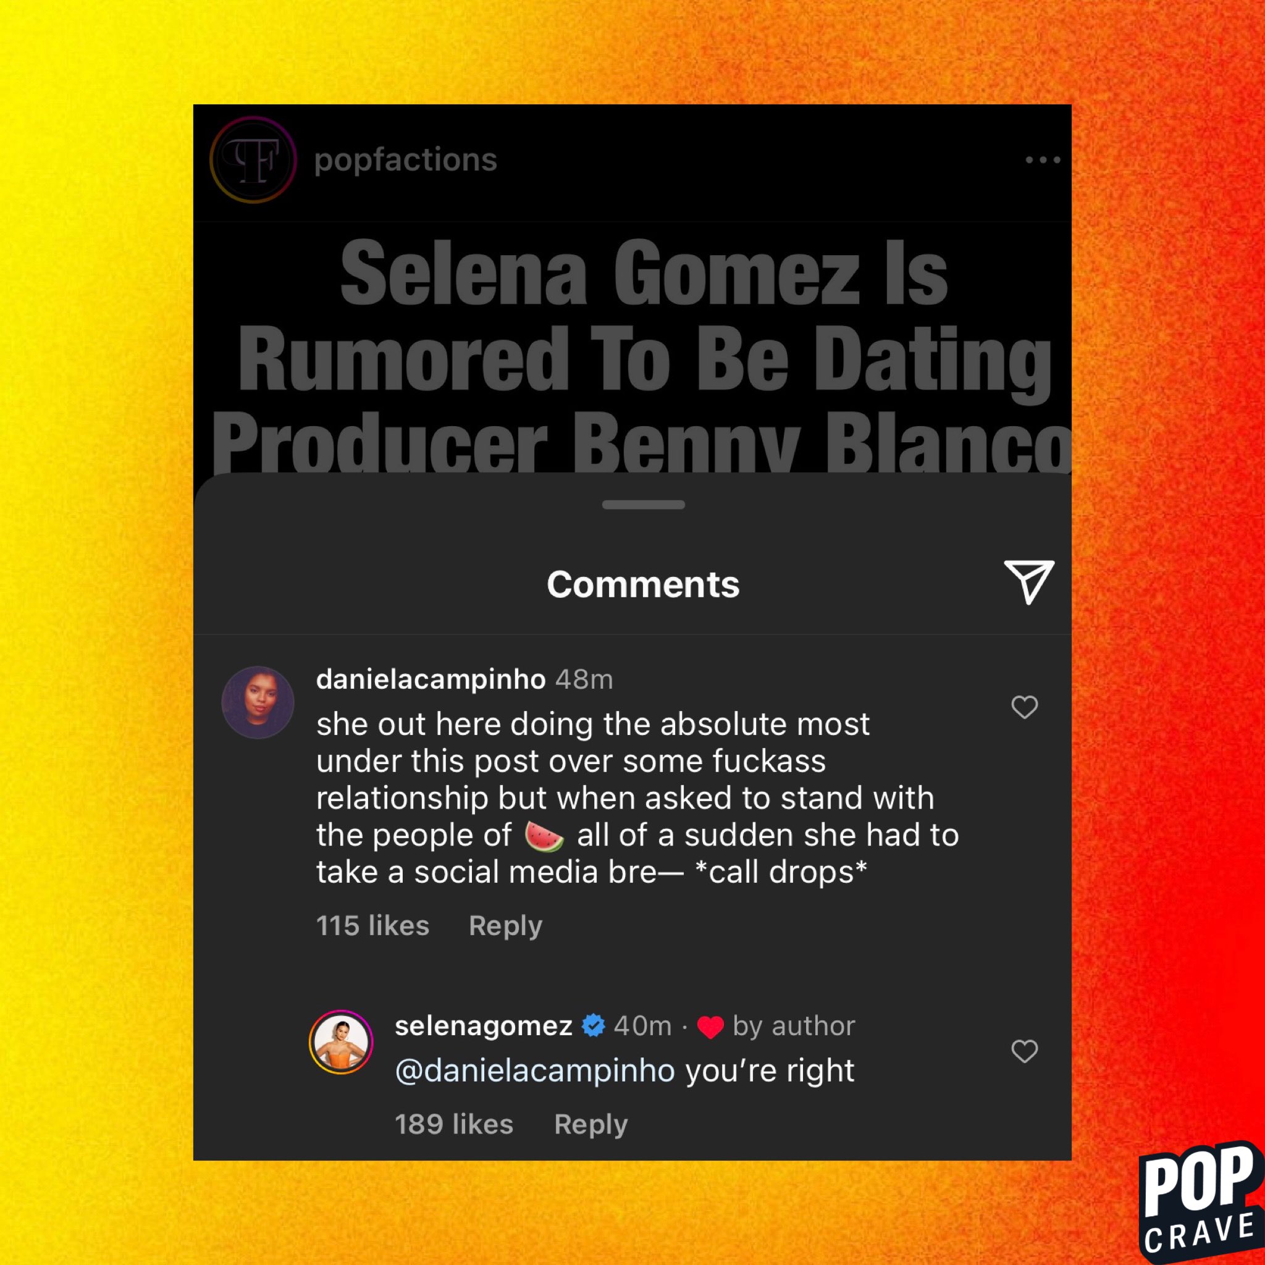Open danielacampinho's profile avatar

pyautogui.click(x=258, y=702)
